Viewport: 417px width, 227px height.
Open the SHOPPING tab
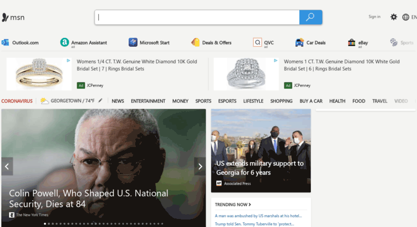tap(281, 101)
